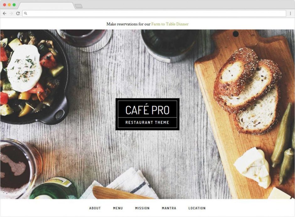Click the Restaurant Theme tagline in the logo
Screen dimensions: 295x217
click(x=147, y=123)
